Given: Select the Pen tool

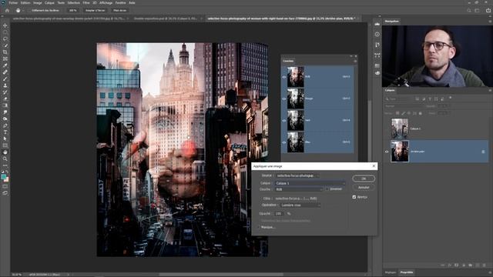Looking at the screenshot, I should coord(5,125).
